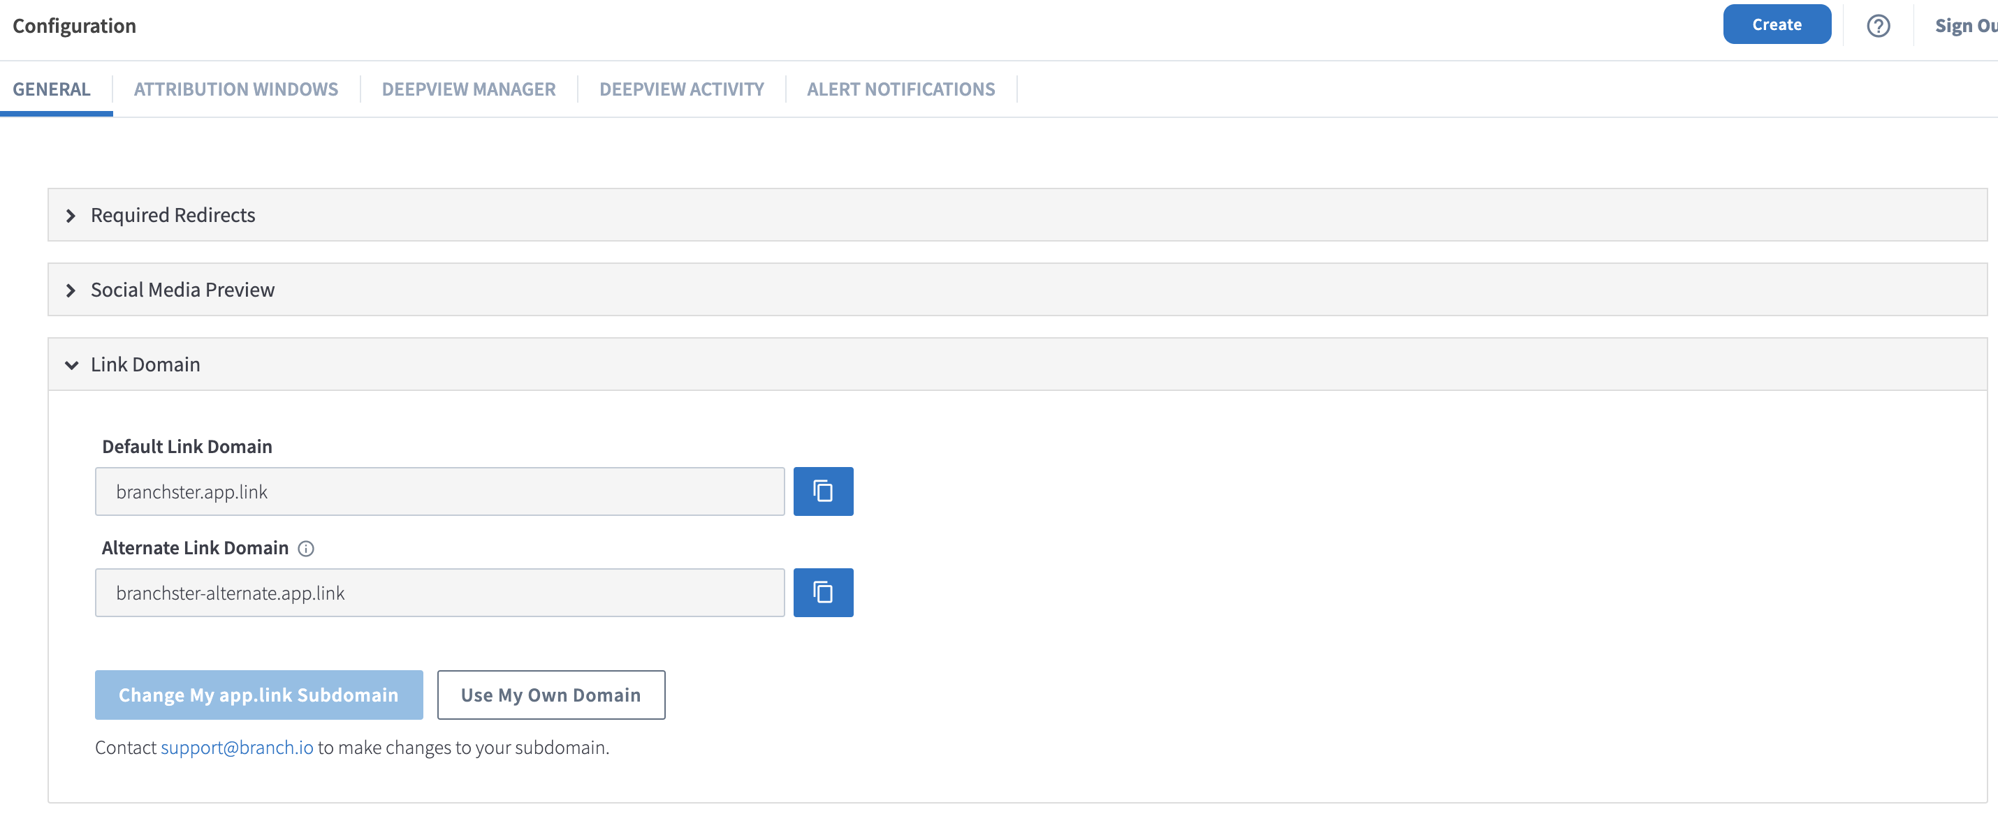Select the General tab
The image size is (1998, 814).
tap(51, 89)
